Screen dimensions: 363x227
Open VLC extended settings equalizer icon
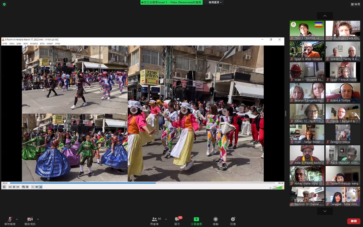click(x=27, y=187)
